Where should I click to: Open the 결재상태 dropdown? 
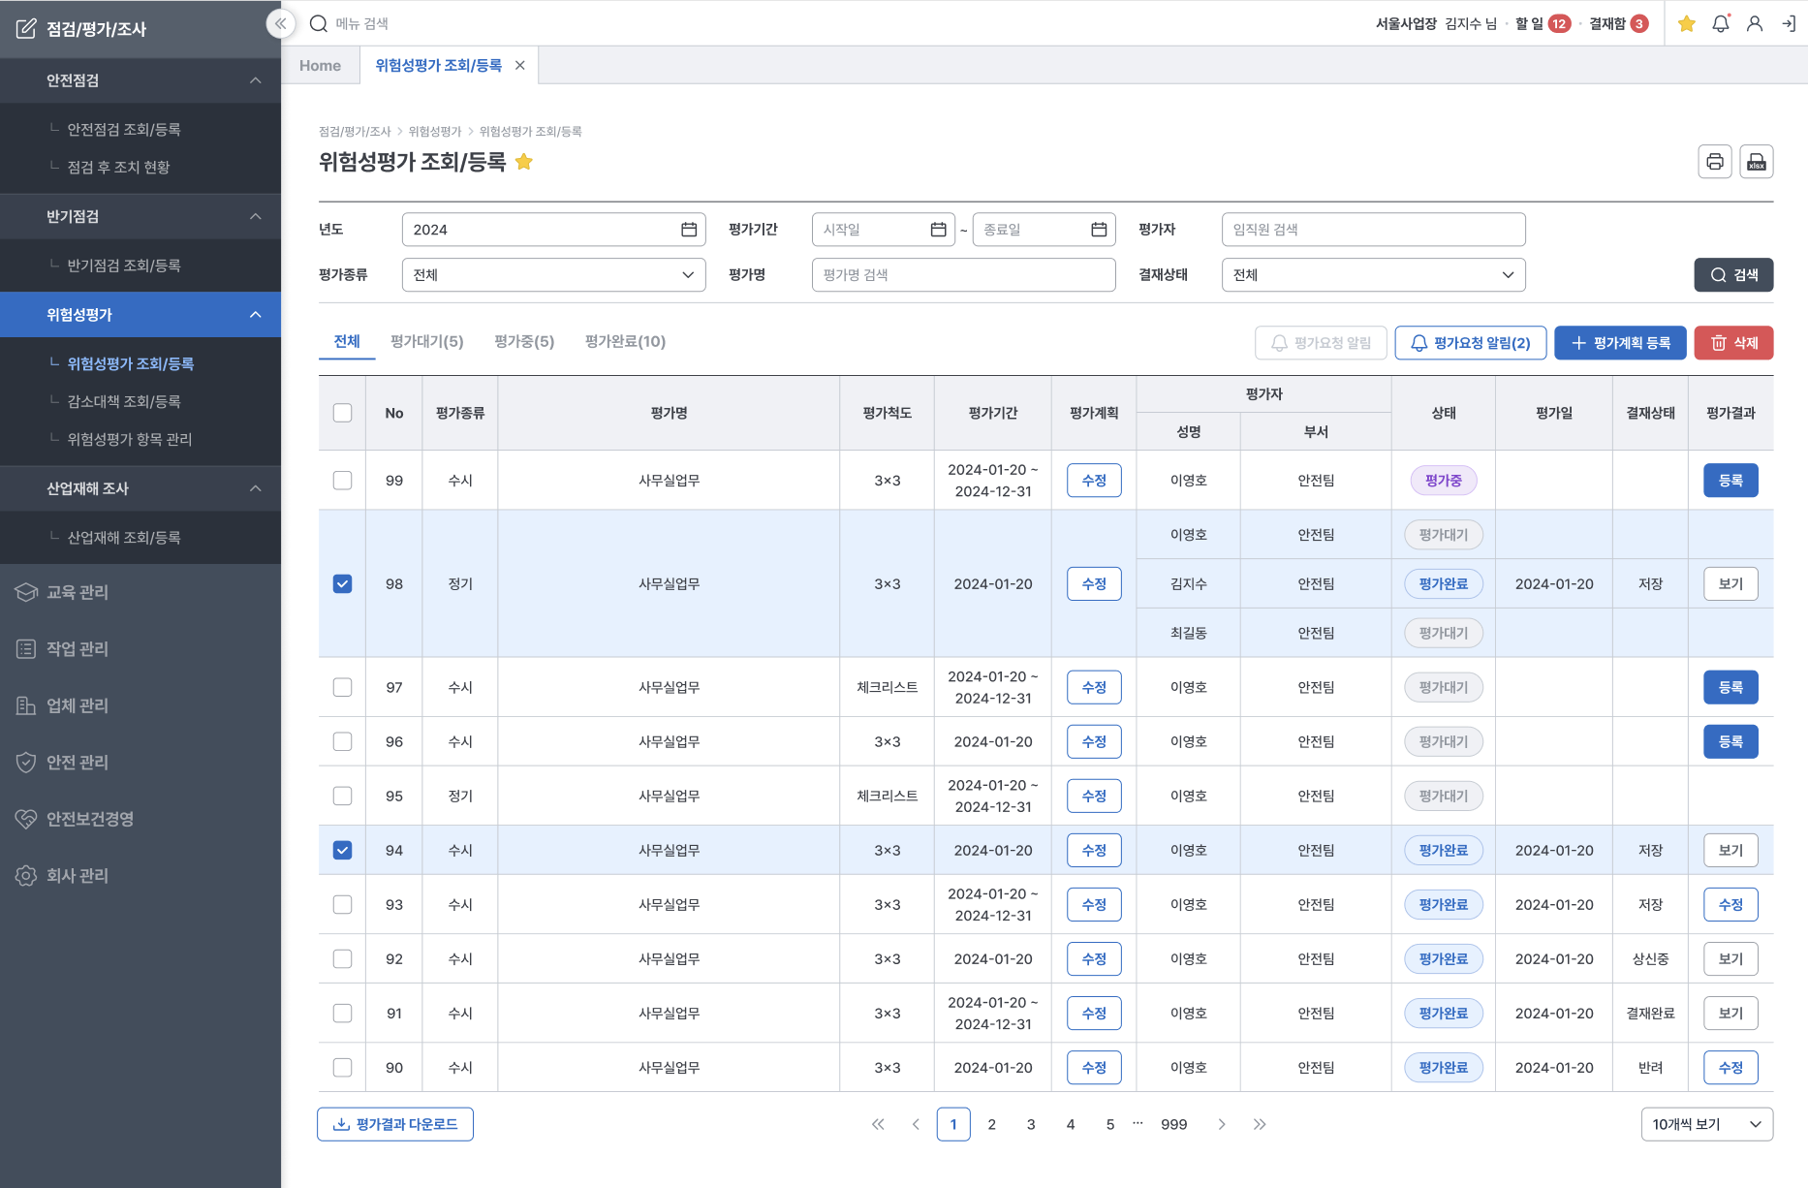(x=1373, y=275)
